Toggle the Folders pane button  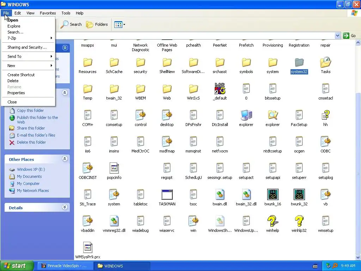pos(97,24)
